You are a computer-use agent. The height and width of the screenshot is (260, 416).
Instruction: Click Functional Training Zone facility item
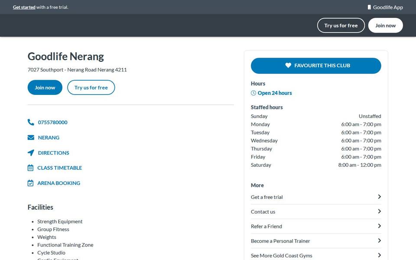pyautogui.click(x=65, y=245)
